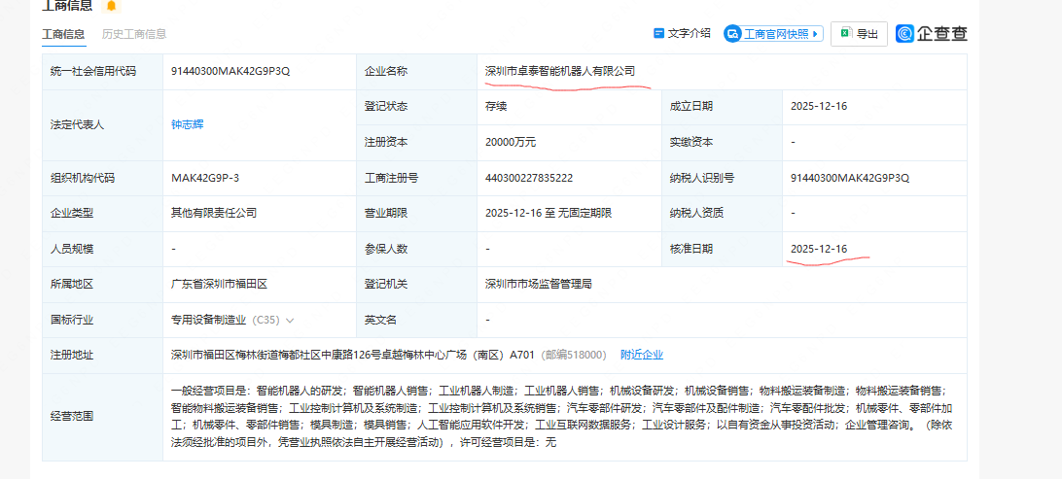
Task: Click the 附近企业 link
Action: 642,355
